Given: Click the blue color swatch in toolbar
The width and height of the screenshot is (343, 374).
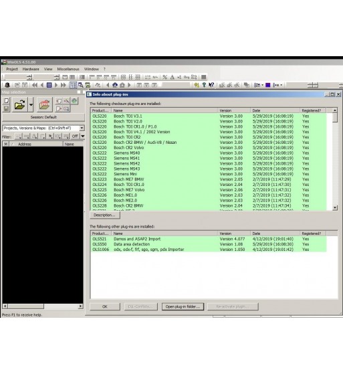Looking at the screenshot, I should coord(268,85).
